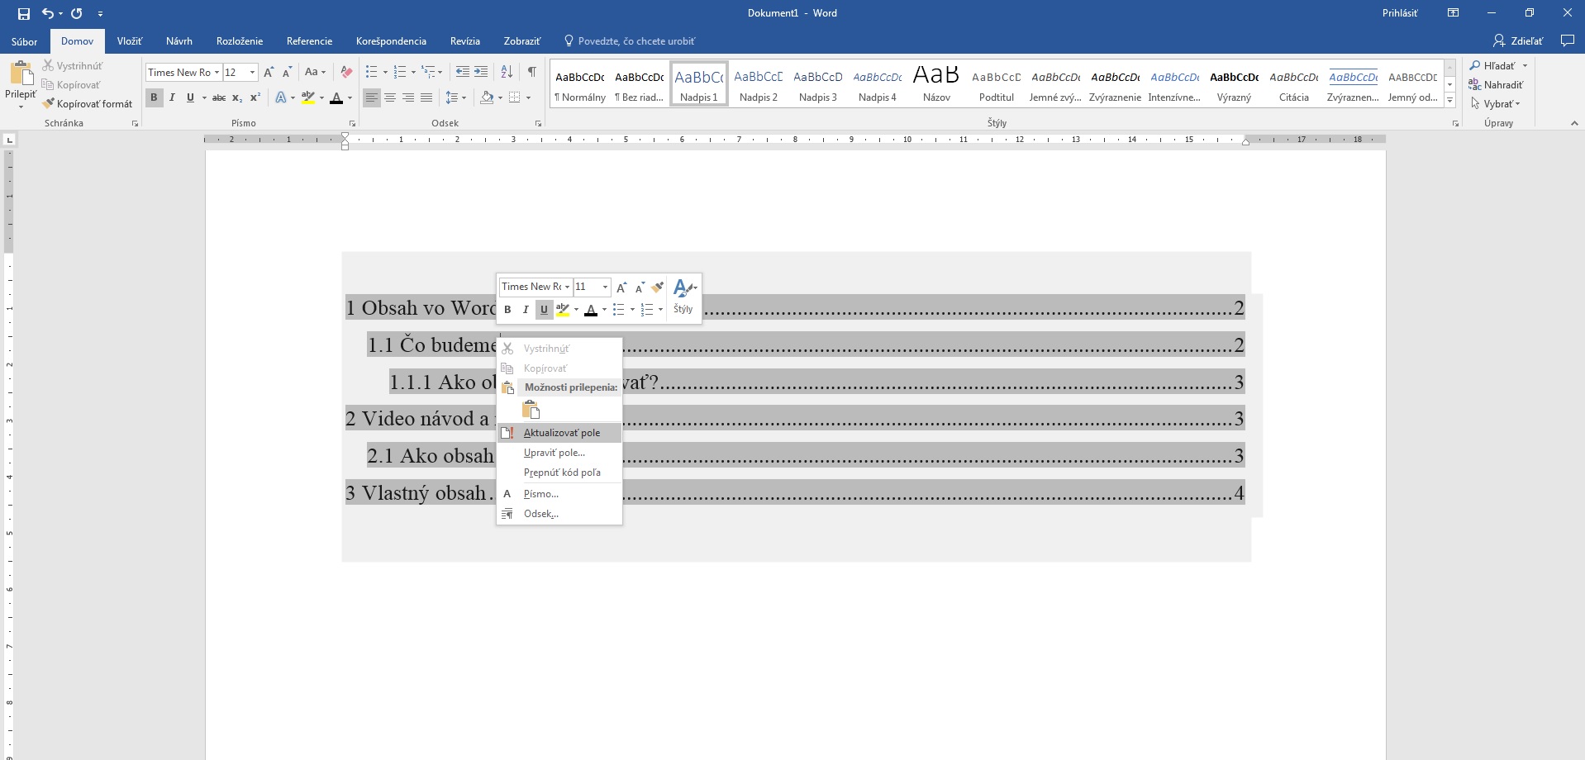Apply the Nadpis 2 style

(x=759, y=84)
